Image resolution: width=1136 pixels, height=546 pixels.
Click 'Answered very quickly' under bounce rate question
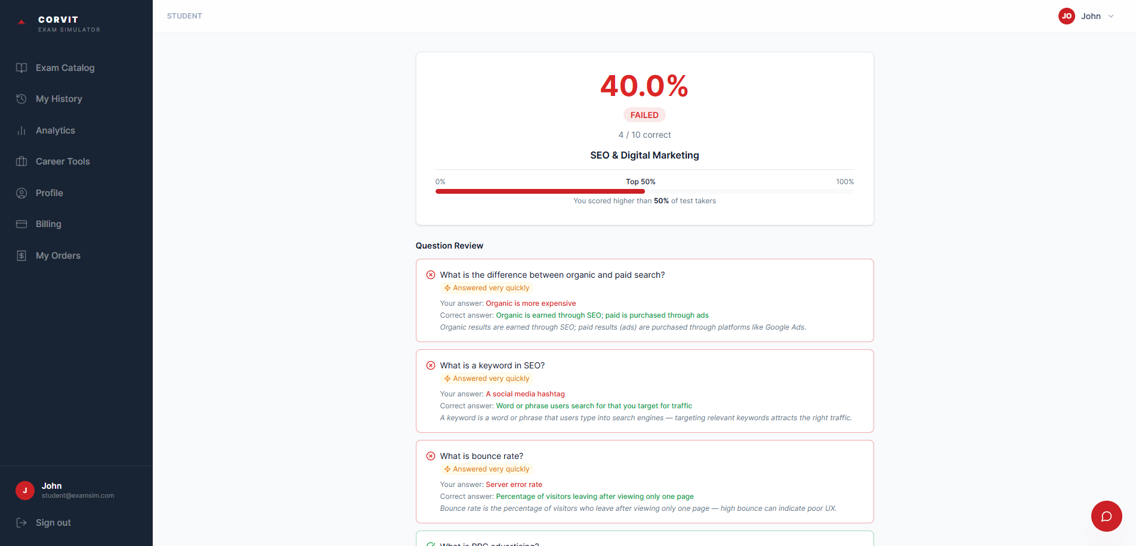click(x=491, y=469)
